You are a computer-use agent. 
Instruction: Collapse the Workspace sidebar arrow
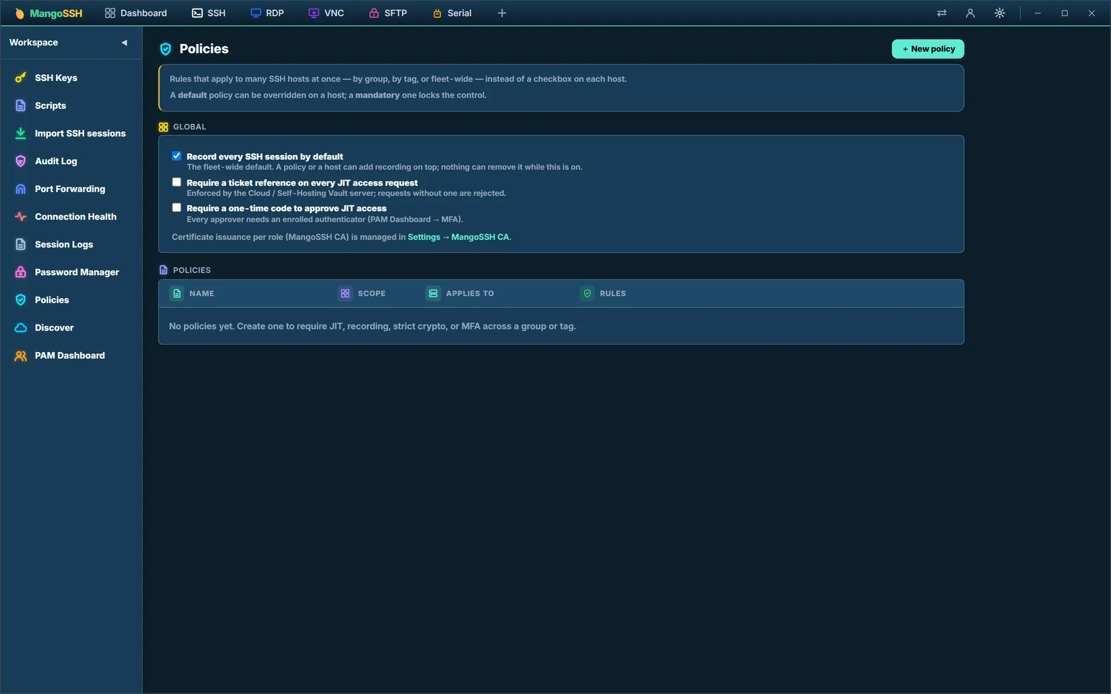124,42
